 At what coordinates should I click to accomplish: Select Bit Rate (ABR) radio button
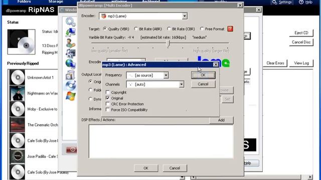click(x=136, y=29)
